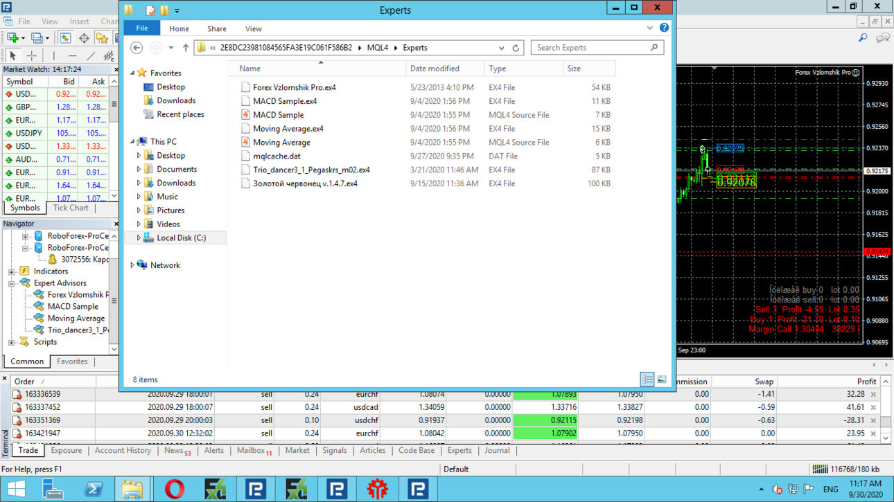Select MACD Sample expert in Navigator

73,307
